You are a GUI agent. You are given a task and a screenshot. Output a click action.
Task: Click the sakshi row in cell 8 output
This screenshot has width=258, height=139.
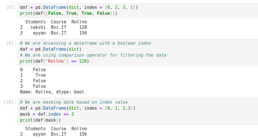(53, 27)
